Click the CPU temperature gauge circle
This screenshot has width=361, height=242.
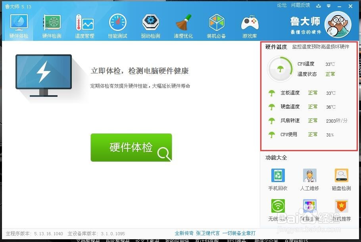tap(280, 69)
